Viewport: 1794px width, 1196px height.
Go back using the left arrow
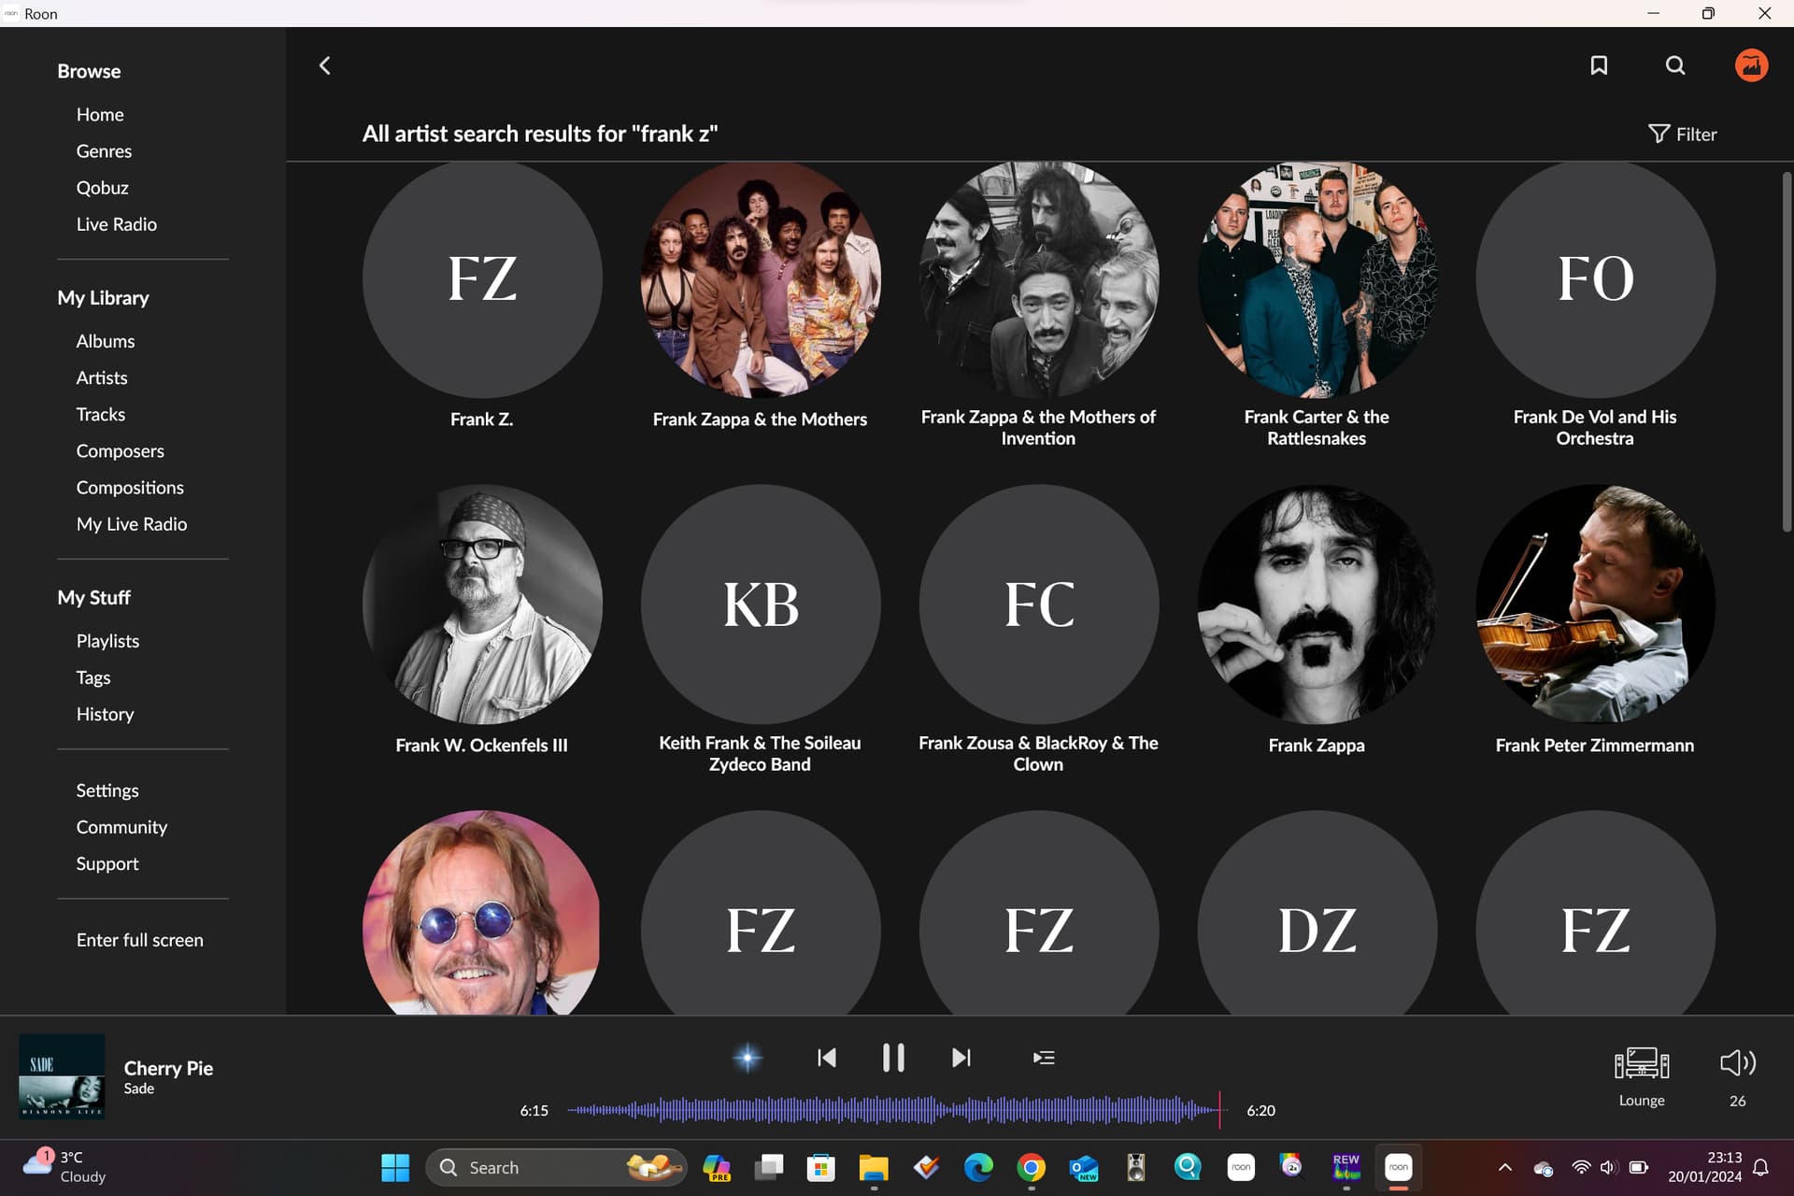325,65
